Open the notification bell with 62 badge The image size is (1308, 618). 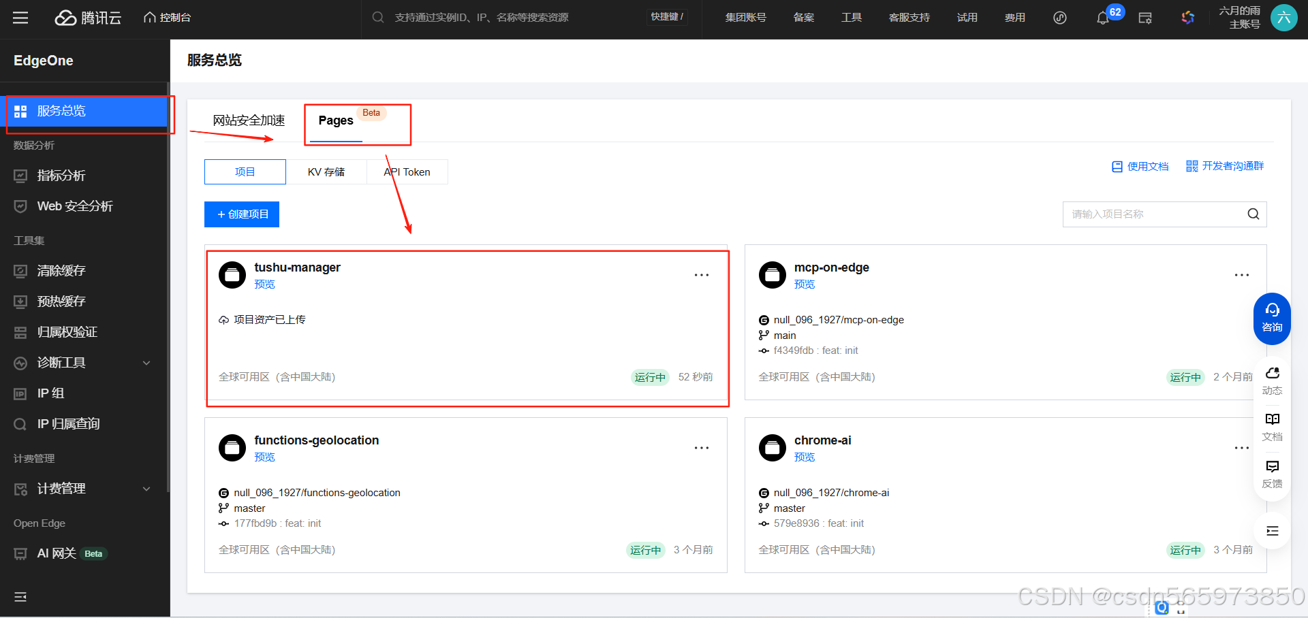[x=1103, y=18]
